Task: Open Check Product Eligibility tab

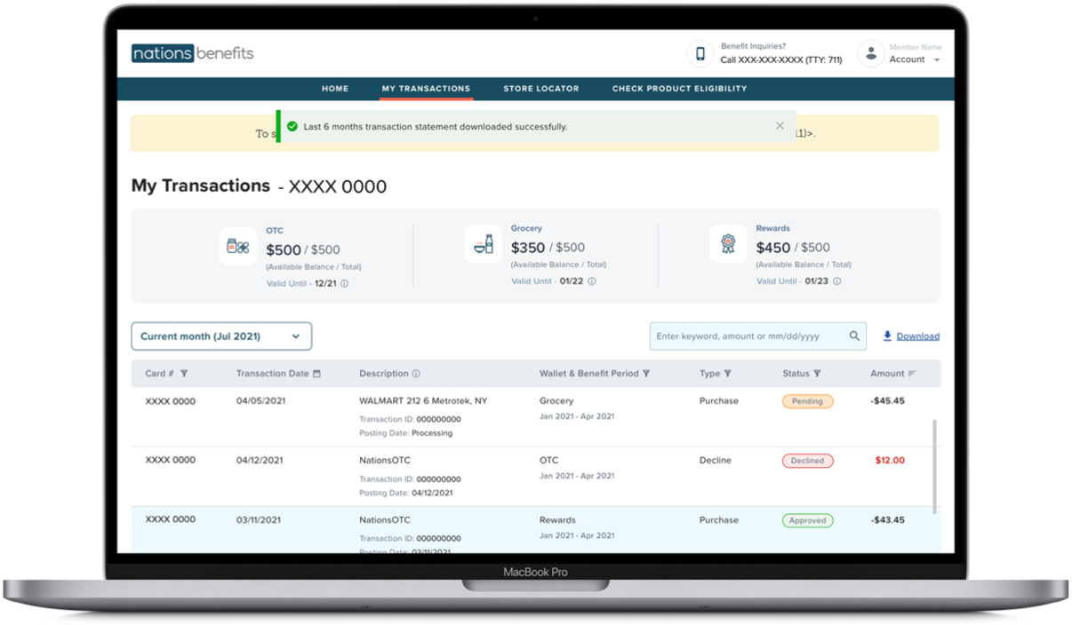Action: (x=679, y=89)
